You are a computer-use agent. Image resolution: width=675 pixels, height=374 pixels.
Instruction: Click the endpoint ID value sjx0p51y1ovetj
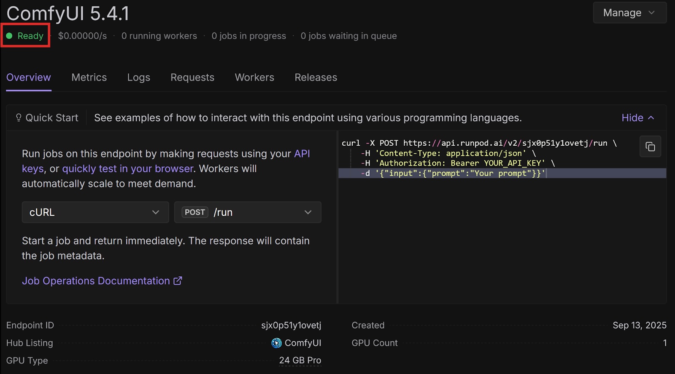[x=291, y=325]
